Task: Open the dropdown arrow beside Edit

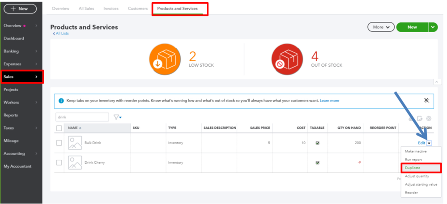Action: [x=430, y=143]
